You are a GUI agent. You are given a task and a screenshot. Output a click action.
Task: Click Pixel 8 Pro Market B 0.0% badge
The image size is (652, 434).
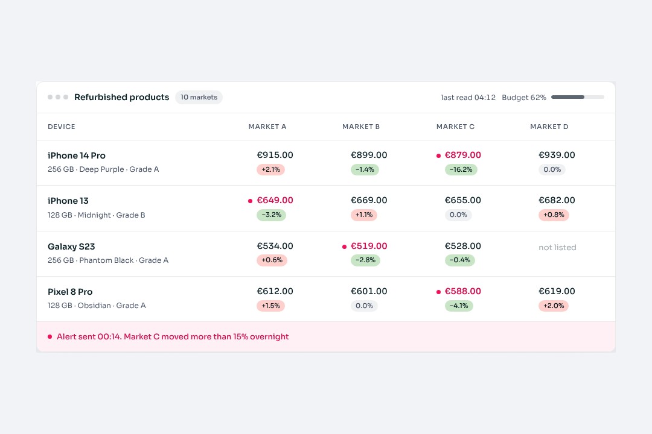[364, 306]
